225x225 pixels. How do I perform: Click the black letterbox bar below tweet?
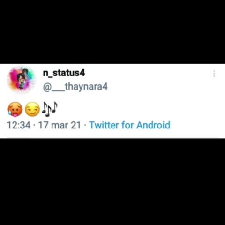(x=112, y=182)
